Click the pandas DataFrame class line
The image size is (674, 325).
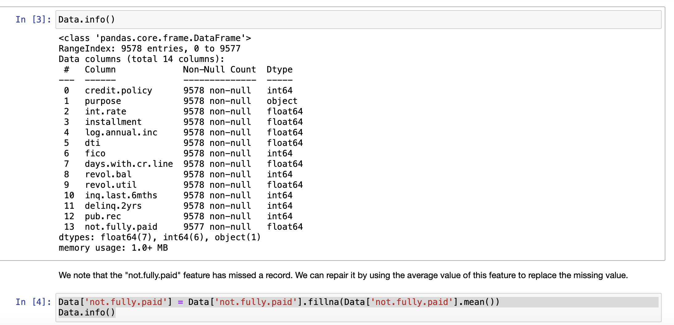click(x=155, y=38)
